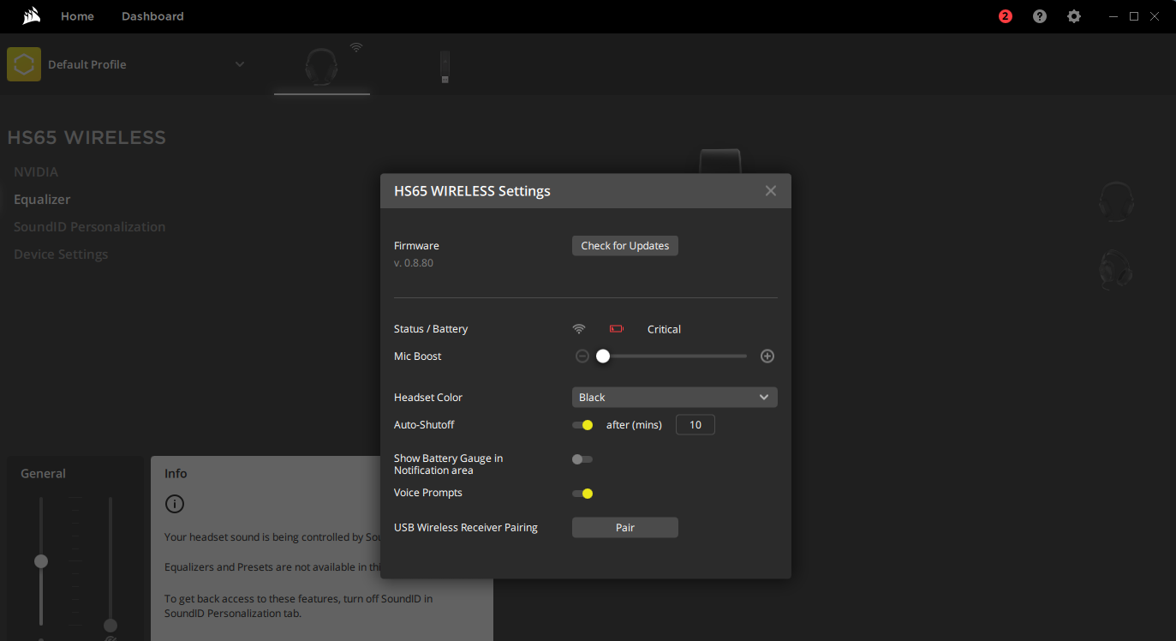Click the Corsair sails logo
Screen dimensions: 1176x641
32,16
